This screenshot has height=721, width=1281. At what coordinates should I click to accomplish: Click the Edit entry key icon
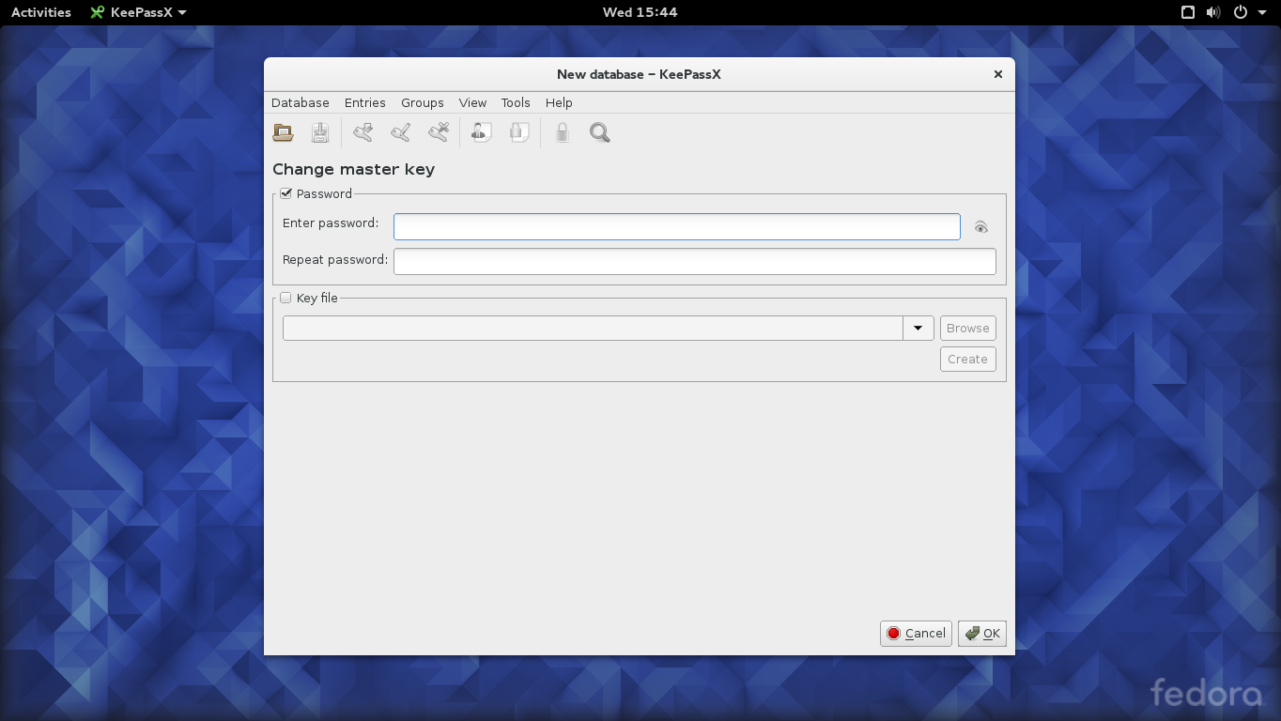click(401, 132)
